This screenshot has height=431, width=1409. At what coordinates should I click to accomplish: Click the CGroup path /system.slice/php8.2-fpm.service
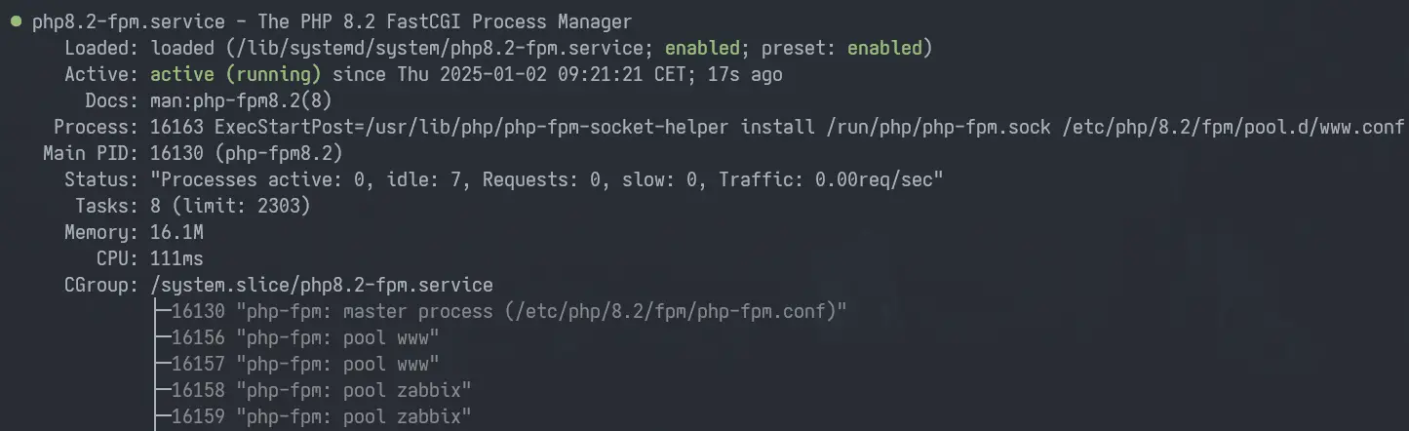(x=322, y=285)
